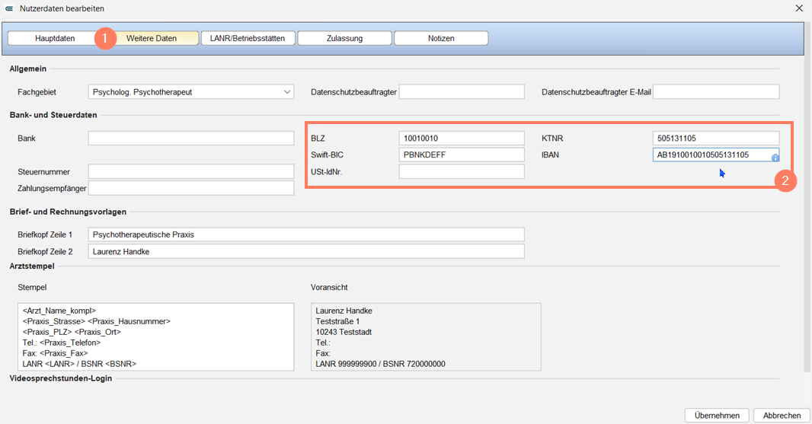Click inside the Stempel template text area
The width and height of the screenshot is (812, 424).
click(x=156, y=337)
